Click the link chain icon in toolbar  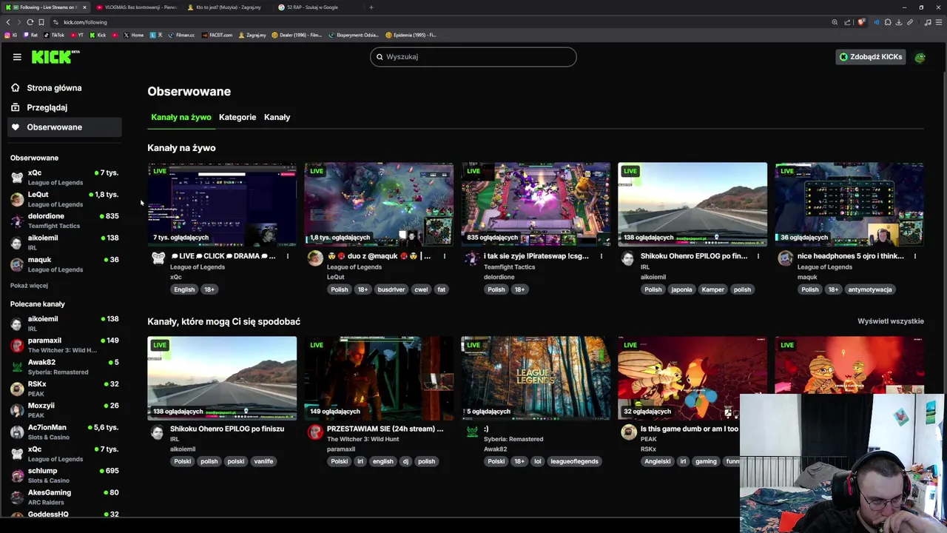[x=910, y=22]
